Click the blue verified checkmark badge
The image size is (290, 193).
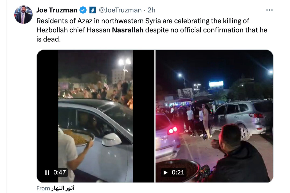pos(83,10)
